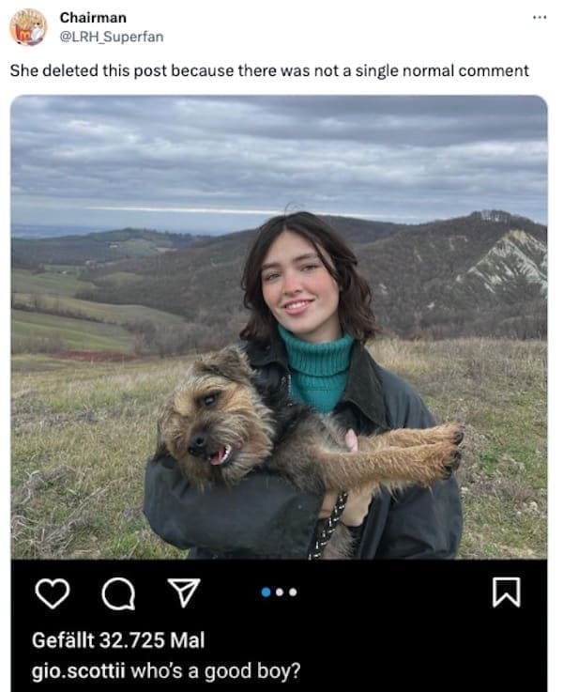The image size is (563, 692).
Task: Save the post with the bookmark icon
Action: tap(507, 592)
